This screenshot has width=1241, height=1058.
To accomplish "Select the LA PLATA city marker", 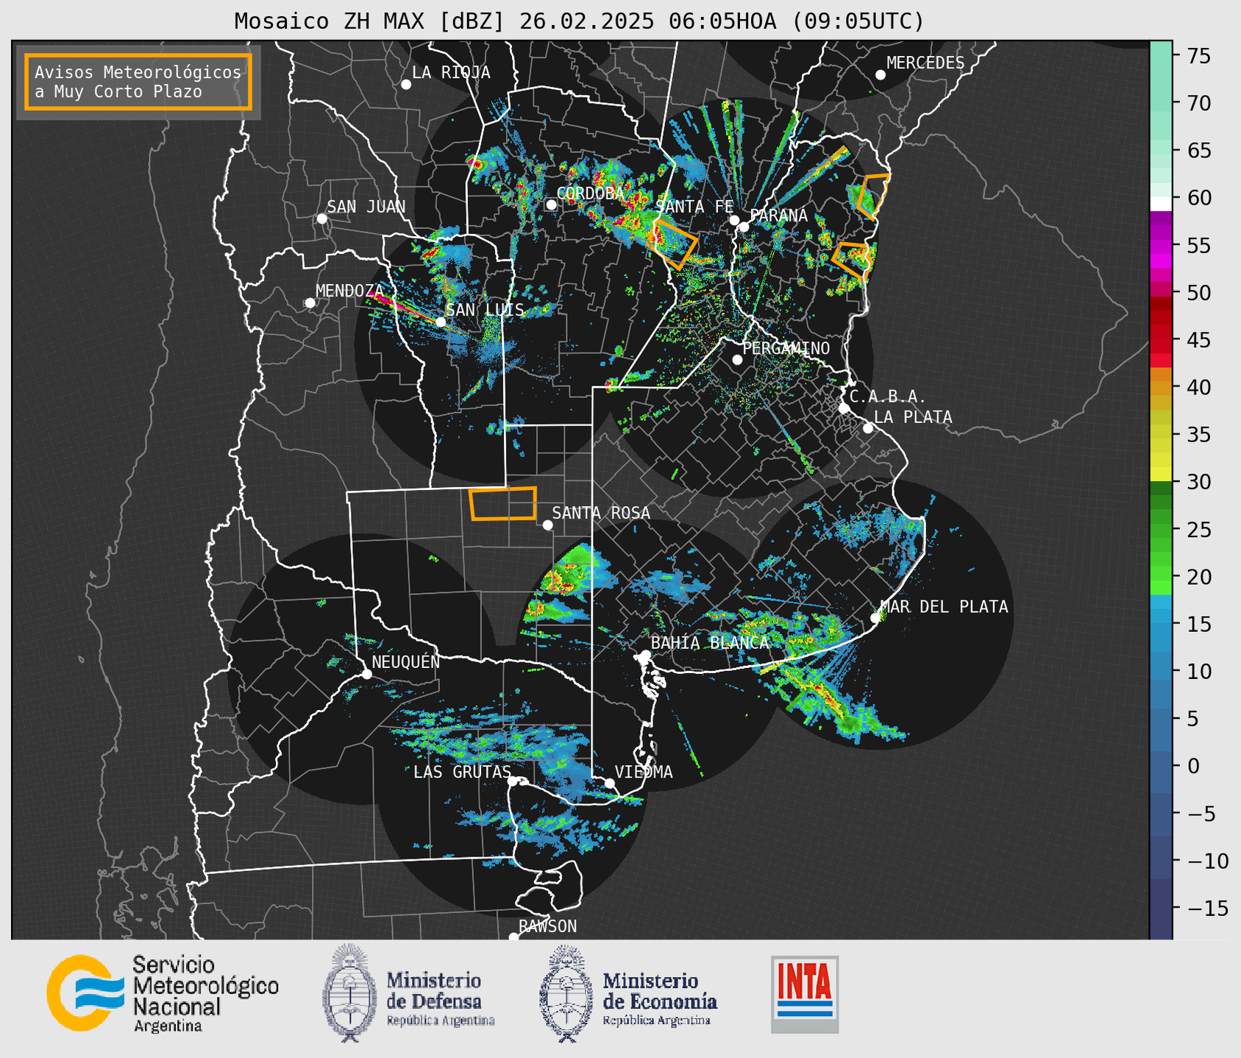I will coord(868,428).
